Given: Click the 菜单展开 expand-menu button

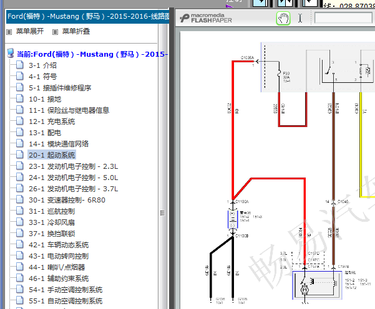Looking at the screenshot, I should pyautogui.click(x=30, y=31).
